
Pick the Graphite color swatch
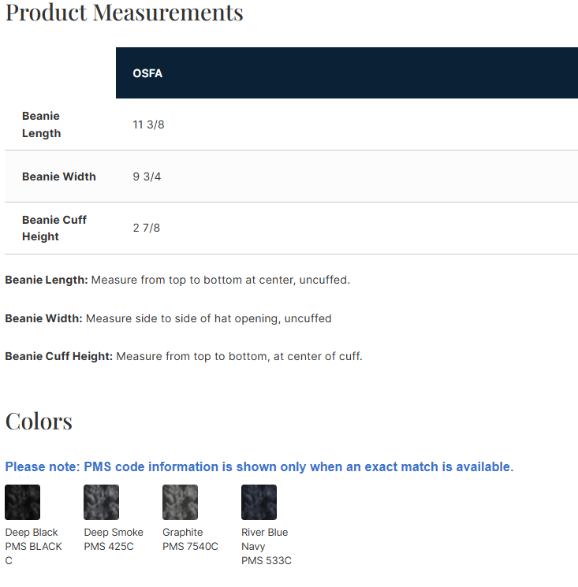(x=180, y=502)
